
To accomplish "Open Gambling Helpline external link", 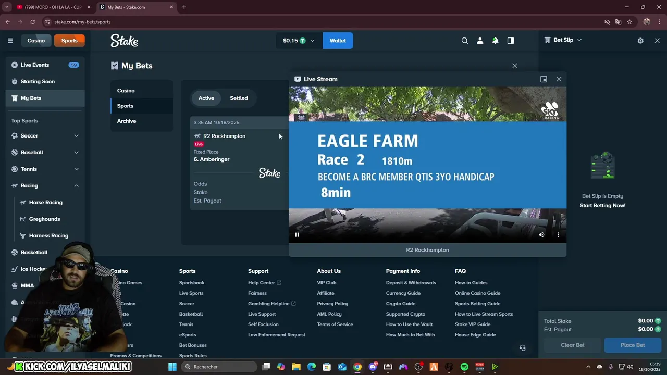I will pos(272,304).
